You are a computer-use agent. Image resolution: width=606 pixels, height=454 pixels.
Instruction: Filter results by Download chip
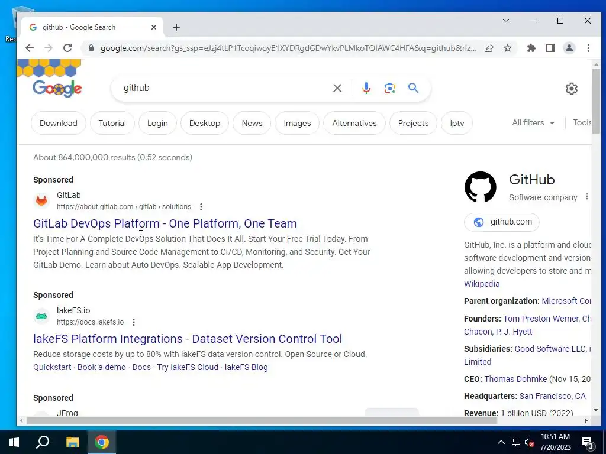(x=59, y=123)
